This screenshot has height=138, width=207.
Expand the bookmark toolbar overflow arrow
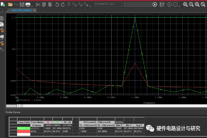91,6
